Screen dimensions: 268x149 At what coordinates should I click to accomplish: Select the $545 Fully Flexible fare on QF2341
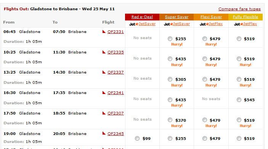tap(239, 100)
